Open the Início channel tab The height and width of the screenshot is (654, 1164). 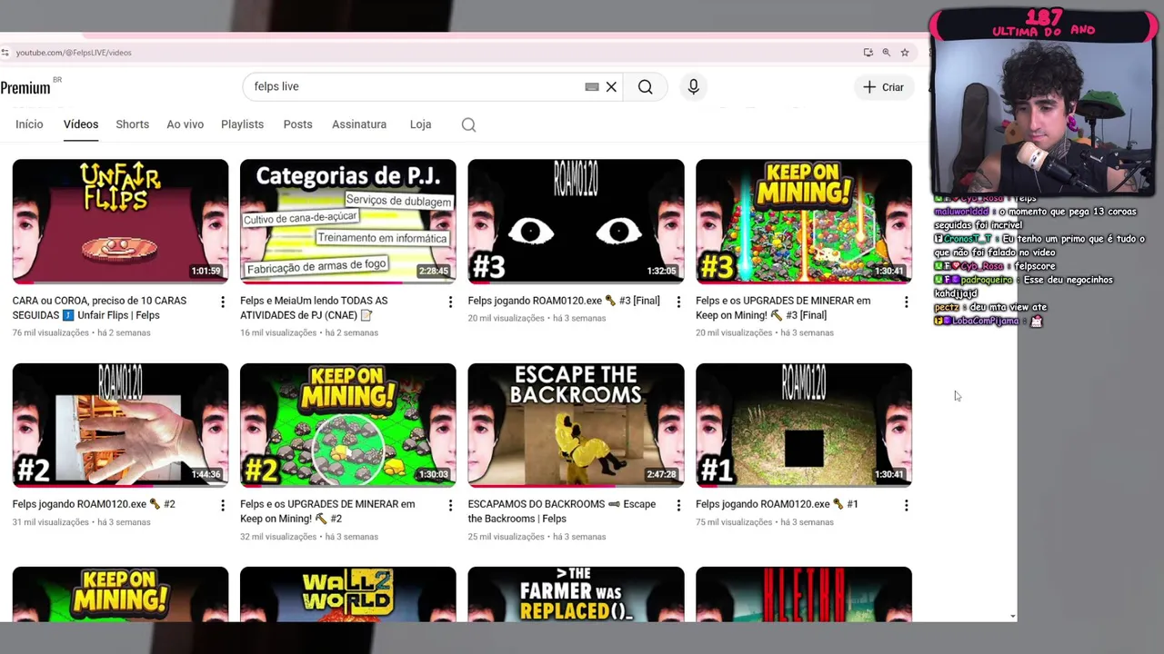click(x=29, y=124)
